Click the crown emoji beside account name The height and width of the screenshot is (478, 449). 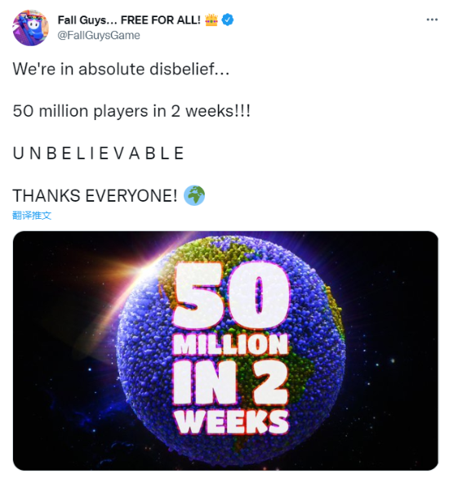pyautogui.click(x=211, y=20)
